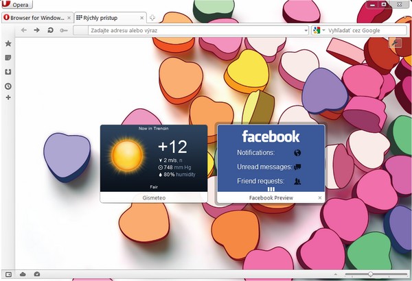The width and height of the screenshot is (412, 281).
Task: Click the Friend requests label
Action: [x=261, y=181]
